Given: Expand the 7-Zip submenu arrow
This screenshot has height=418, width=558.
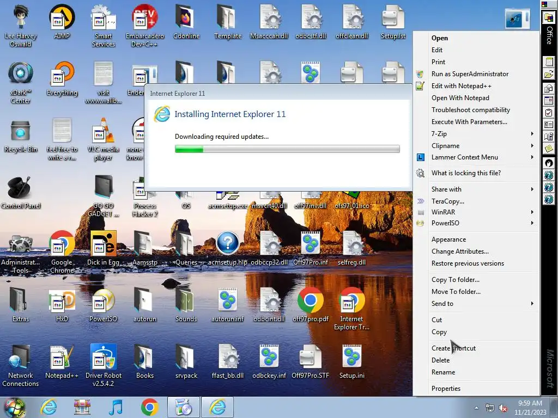Looking at the screenshot, I should [x=532, y=134].
